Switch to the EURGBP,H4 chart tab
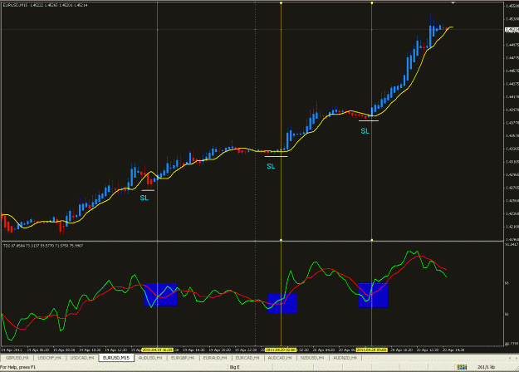The image size is (519, 372). click(183, 358)
